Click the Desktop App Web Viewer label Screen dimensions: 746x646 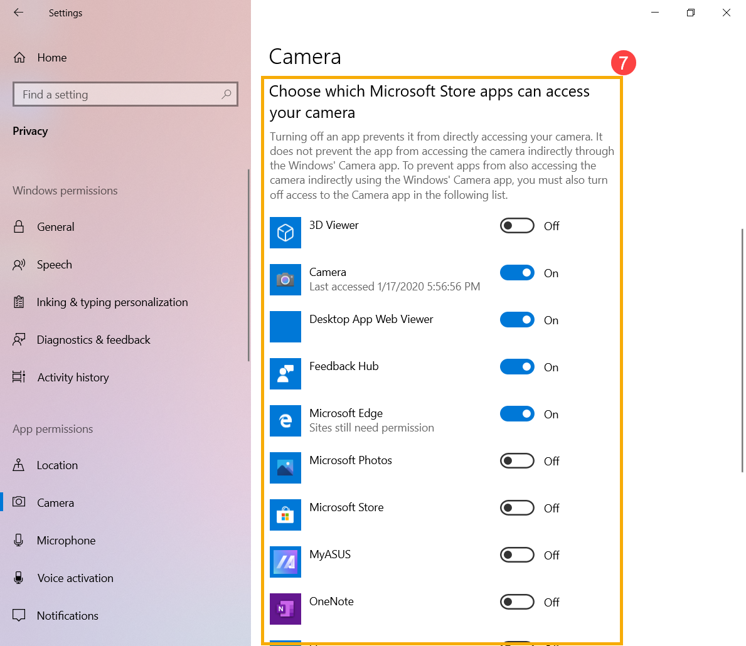[x=371, y=319]
